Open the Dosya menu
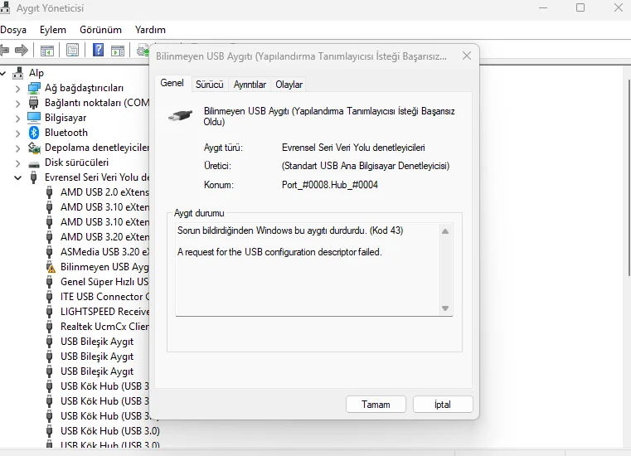 pos(13,30)
